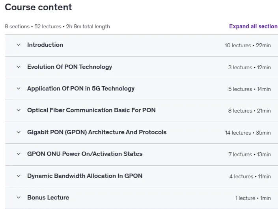Open the Introduction section title

[45, 45]
